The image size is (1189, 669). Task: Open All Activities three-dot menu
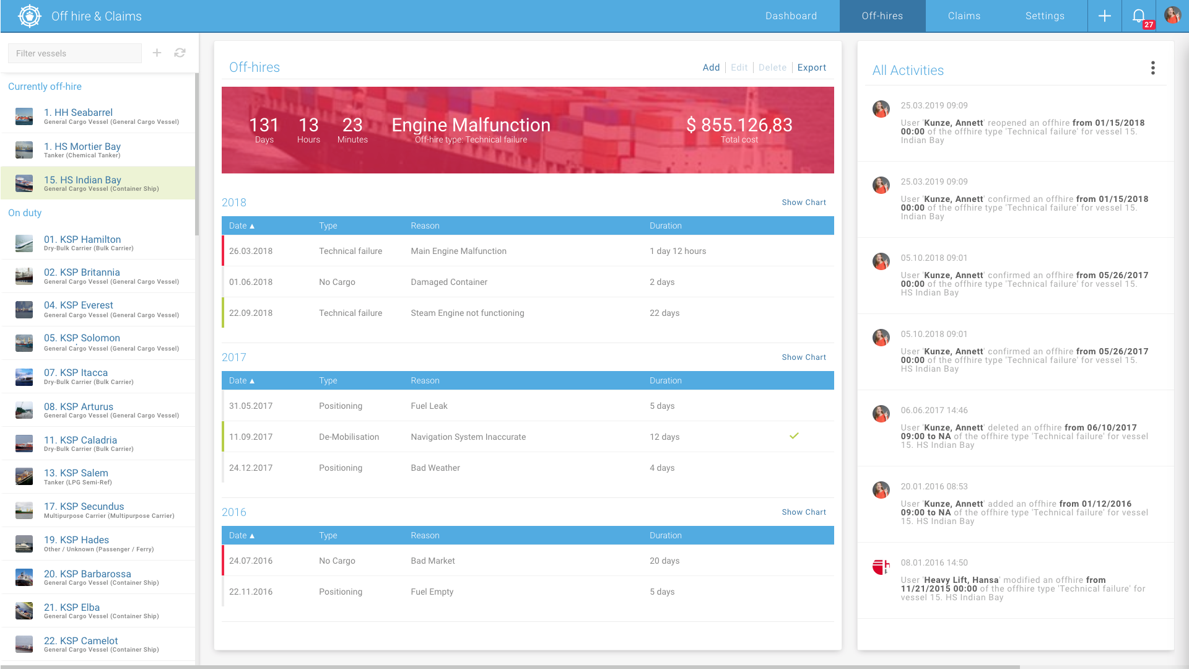(1152, 68)
